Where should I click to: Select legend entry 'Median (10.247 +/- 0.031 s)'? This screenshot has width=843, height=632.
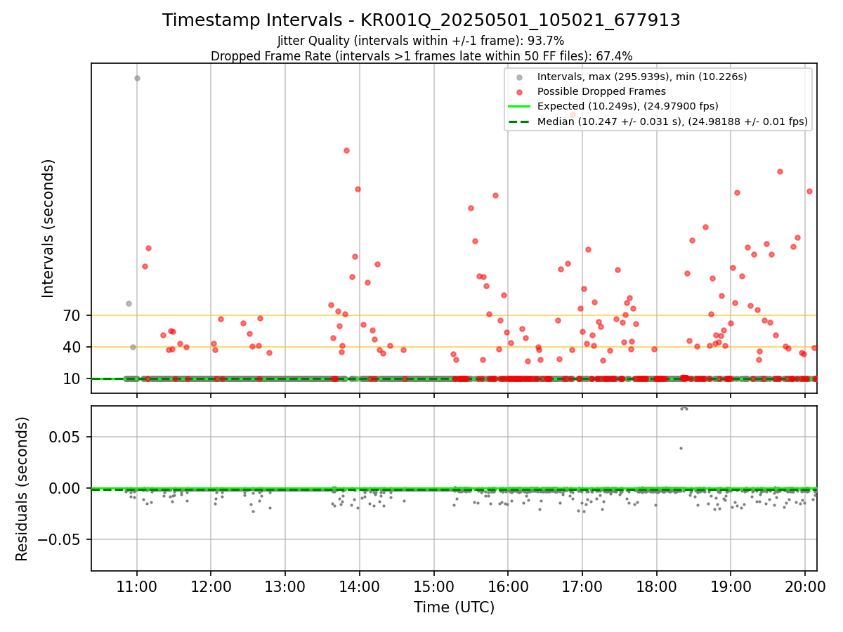(672, 121)
